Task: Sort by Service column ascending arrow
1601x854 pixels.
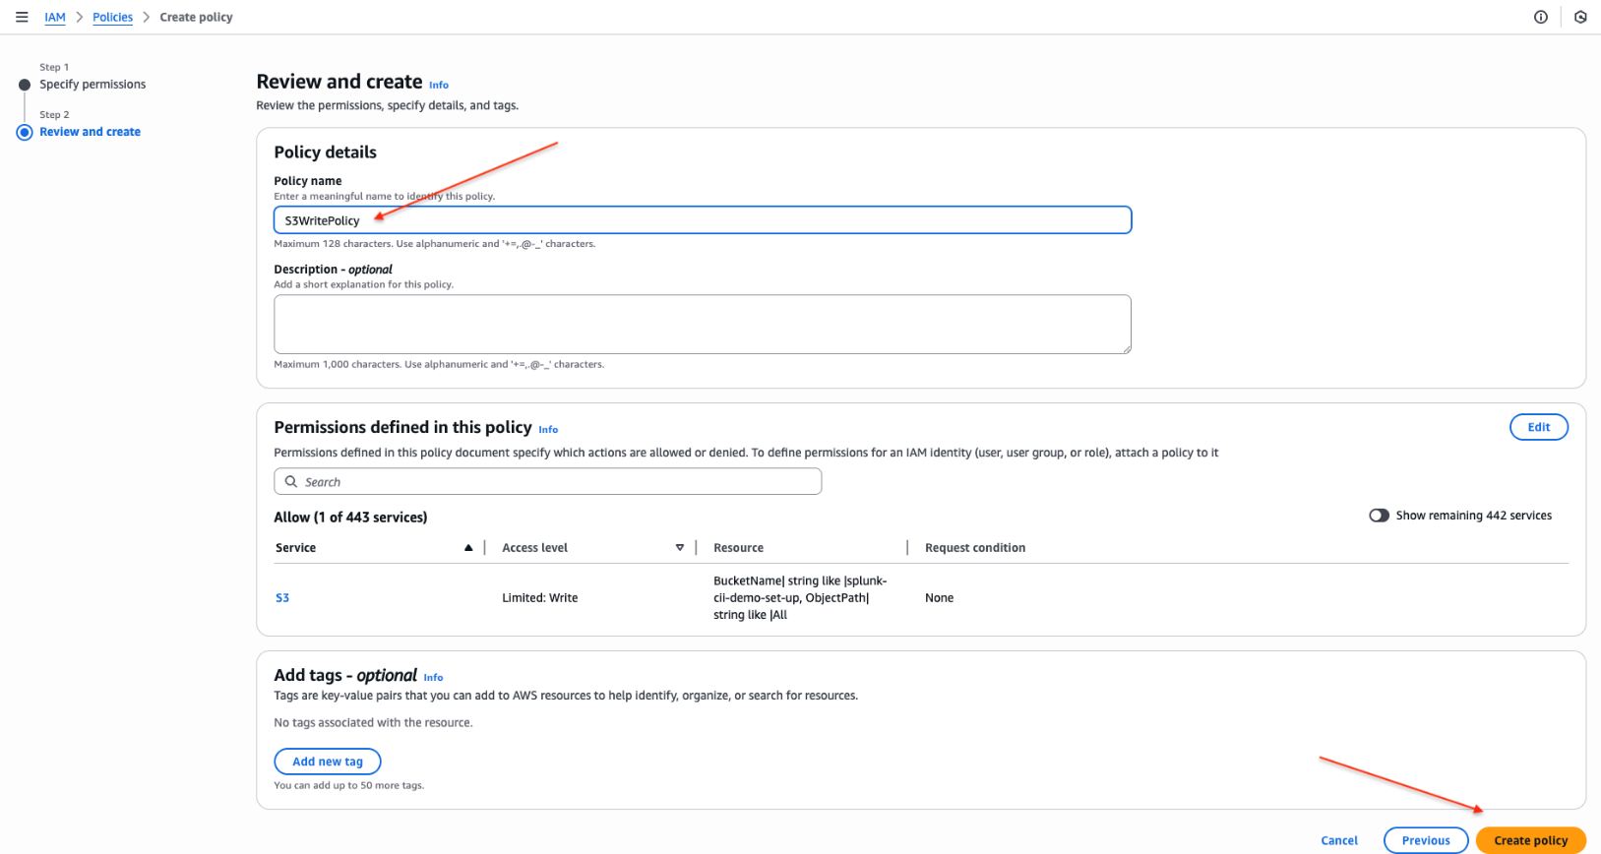Action: coord(468,548)
